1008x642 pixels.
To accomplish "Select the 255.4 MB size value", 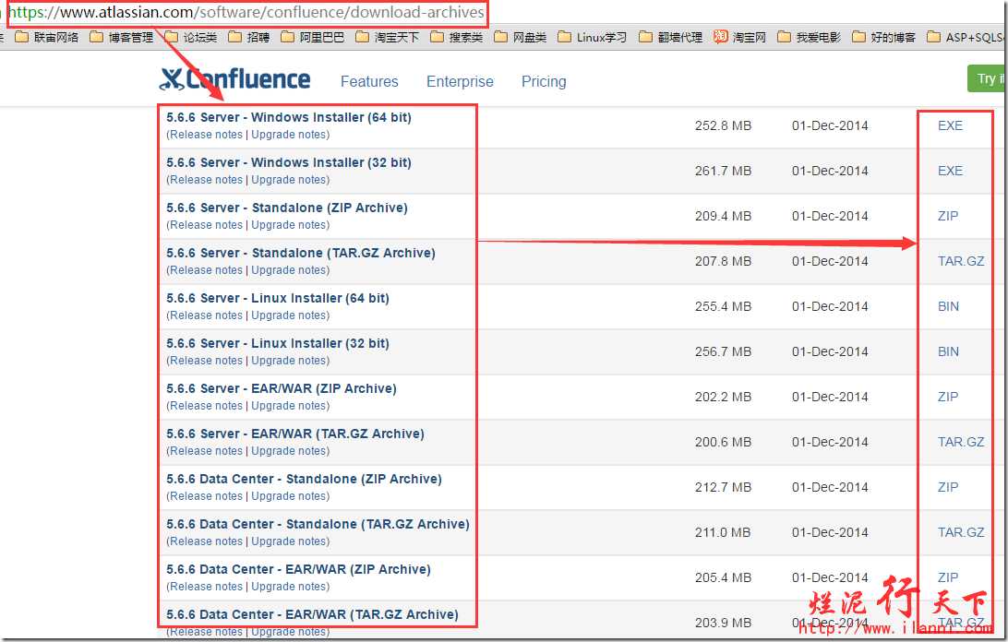I will (x=723, y=306).
